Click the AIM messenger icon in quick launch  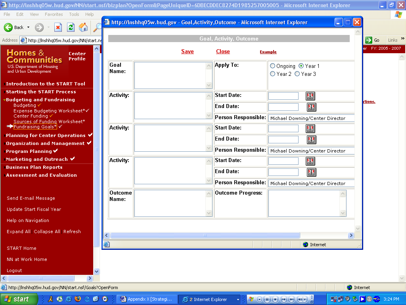[50, 299]
